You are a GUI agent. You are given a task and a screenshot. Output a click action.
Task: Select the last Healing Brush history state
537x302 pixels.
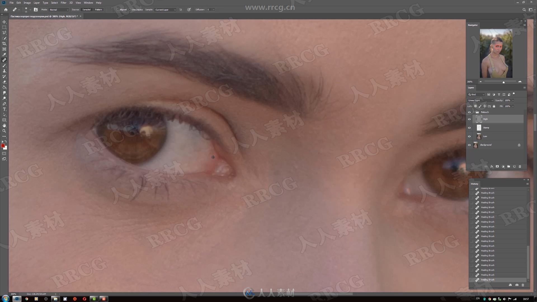(498, 280)
